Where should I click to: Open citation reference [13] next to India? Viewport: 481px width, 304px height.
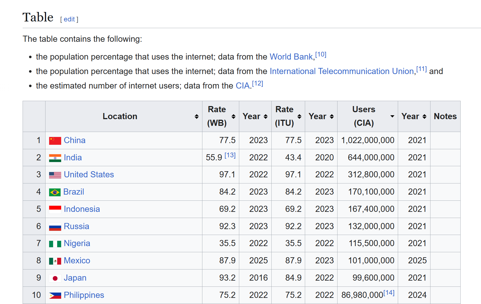pos(230,155)
